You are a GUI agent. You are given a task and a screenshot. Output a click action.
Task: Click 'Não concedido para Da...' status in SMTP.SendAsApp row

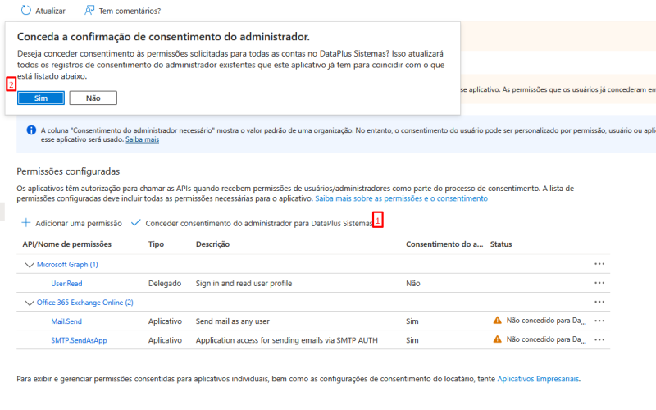(x=546, y=339)
